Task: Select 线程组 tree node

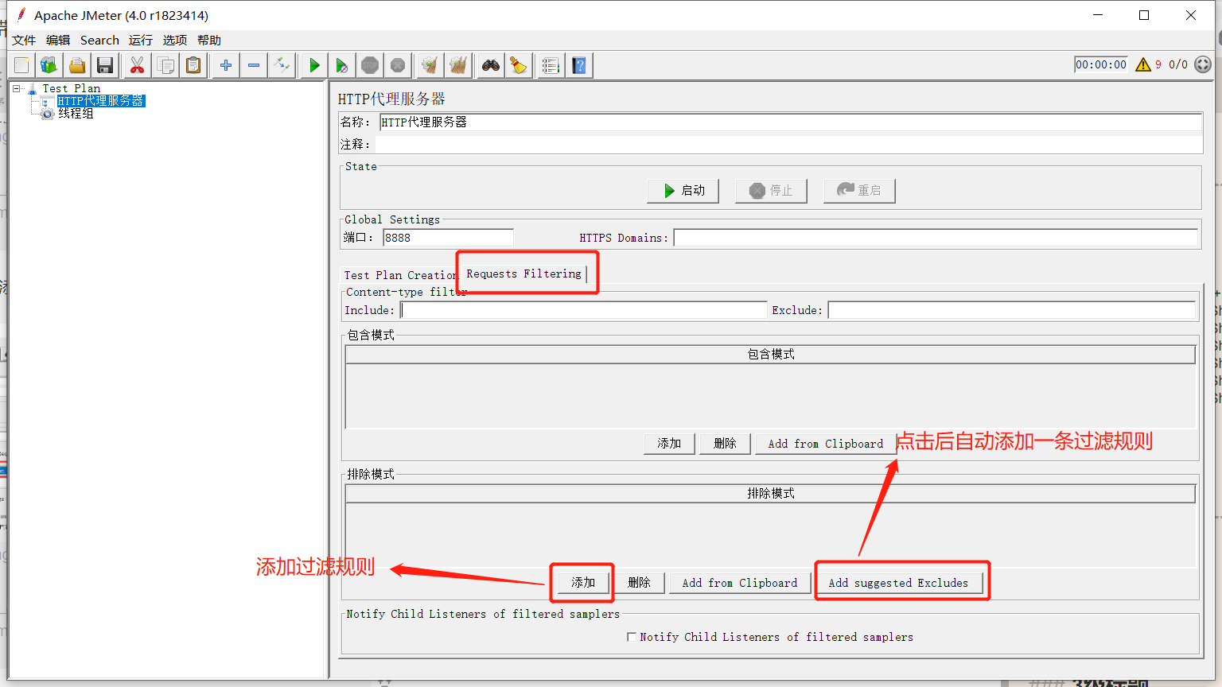Action: point(76,114)
